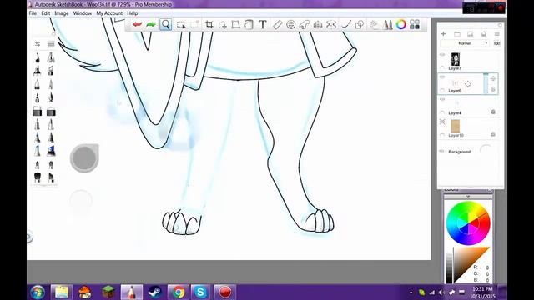Select the wide fan brush

pyautogui.click(x=38, y=177)
